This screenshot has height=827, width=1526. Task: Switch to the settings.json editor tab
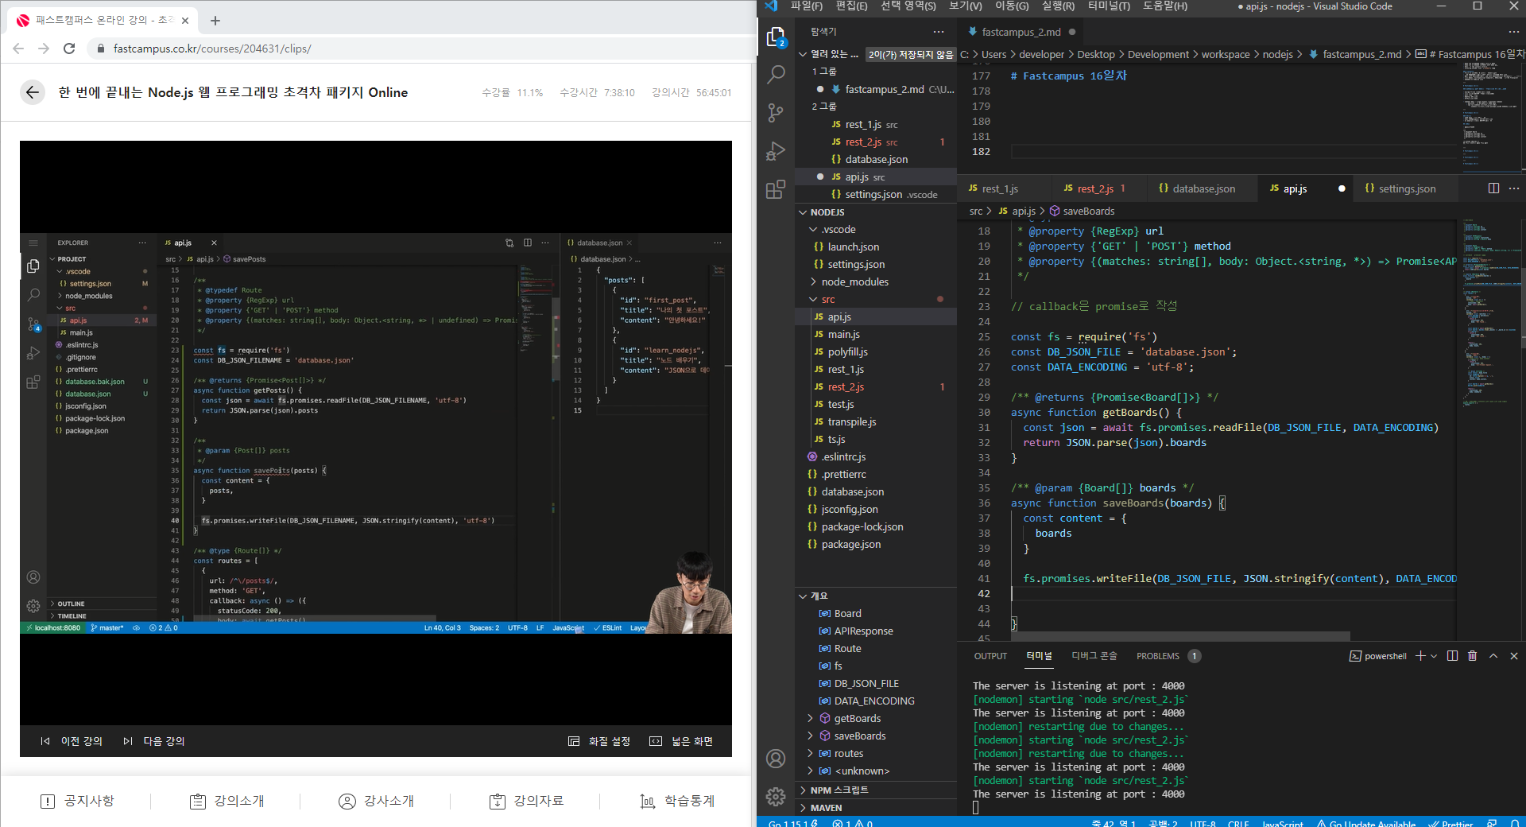tap(1406, 188)
